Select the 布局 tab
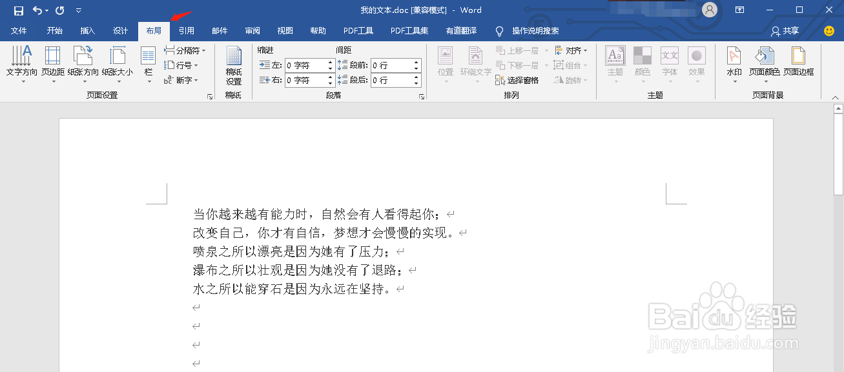The image size is (844, 372). click(x=154, y=31)
